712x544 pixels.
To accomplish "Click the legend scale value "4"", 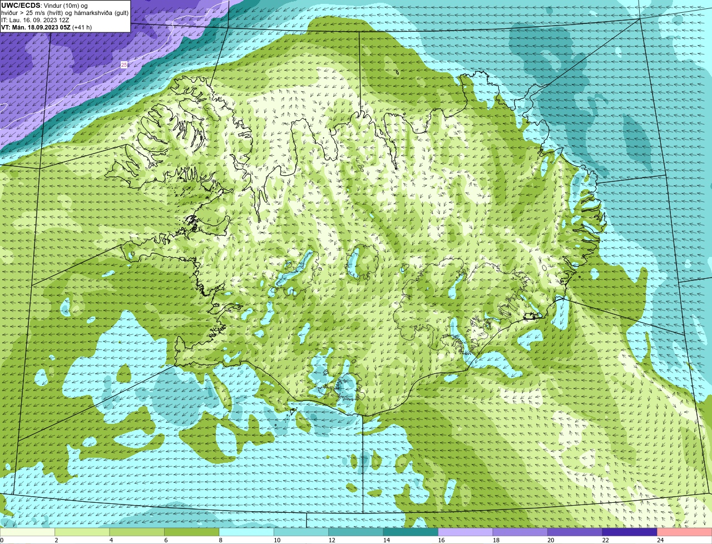I will (111, 540).
